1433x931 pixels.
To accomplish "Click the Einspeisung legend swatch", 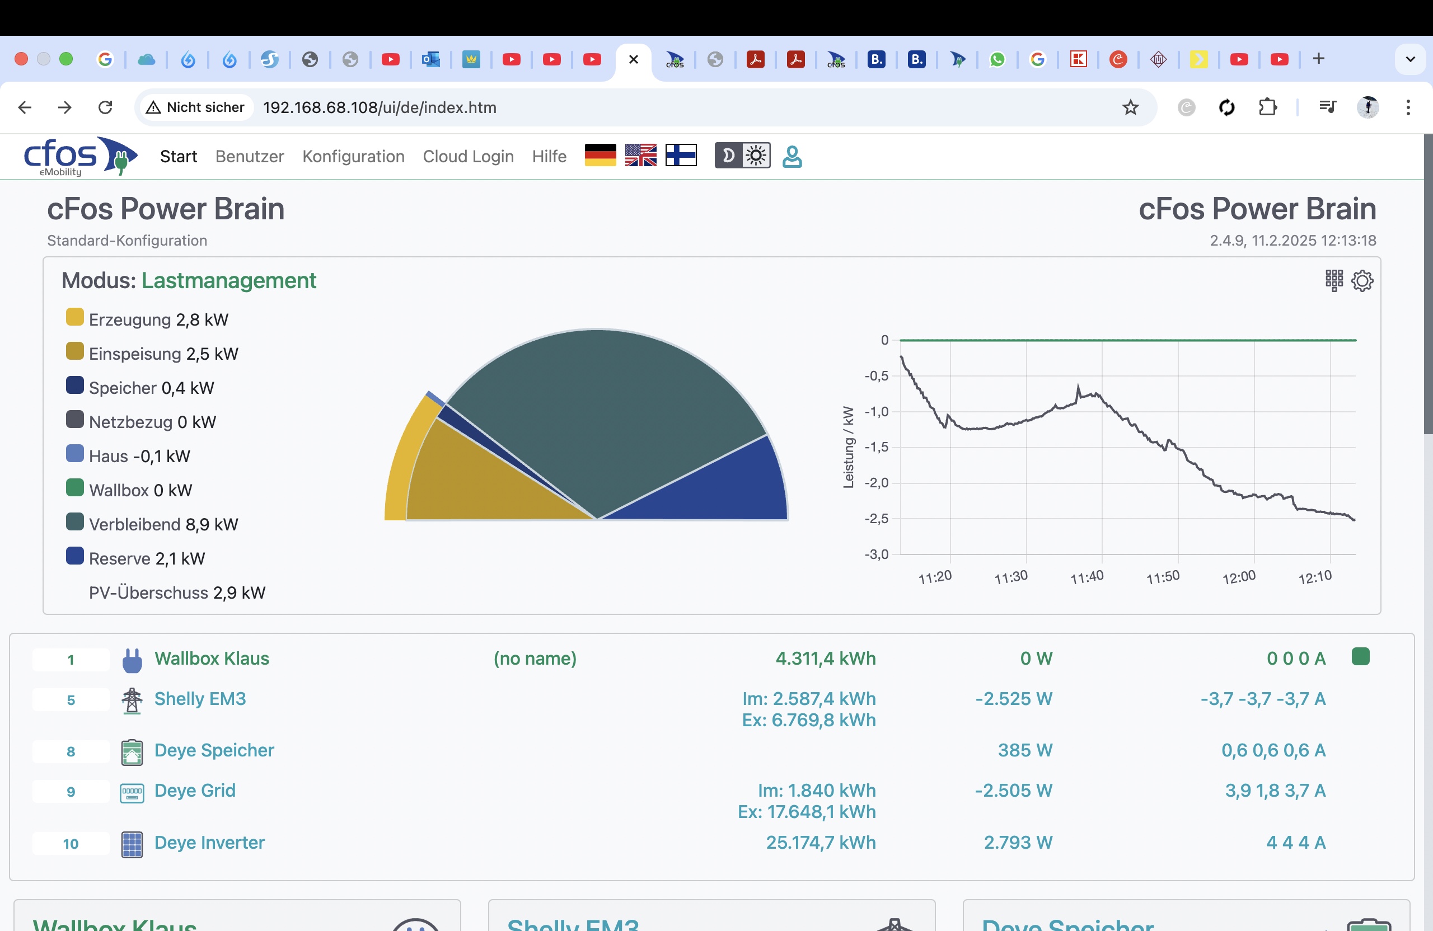I will tap(74, 351).
